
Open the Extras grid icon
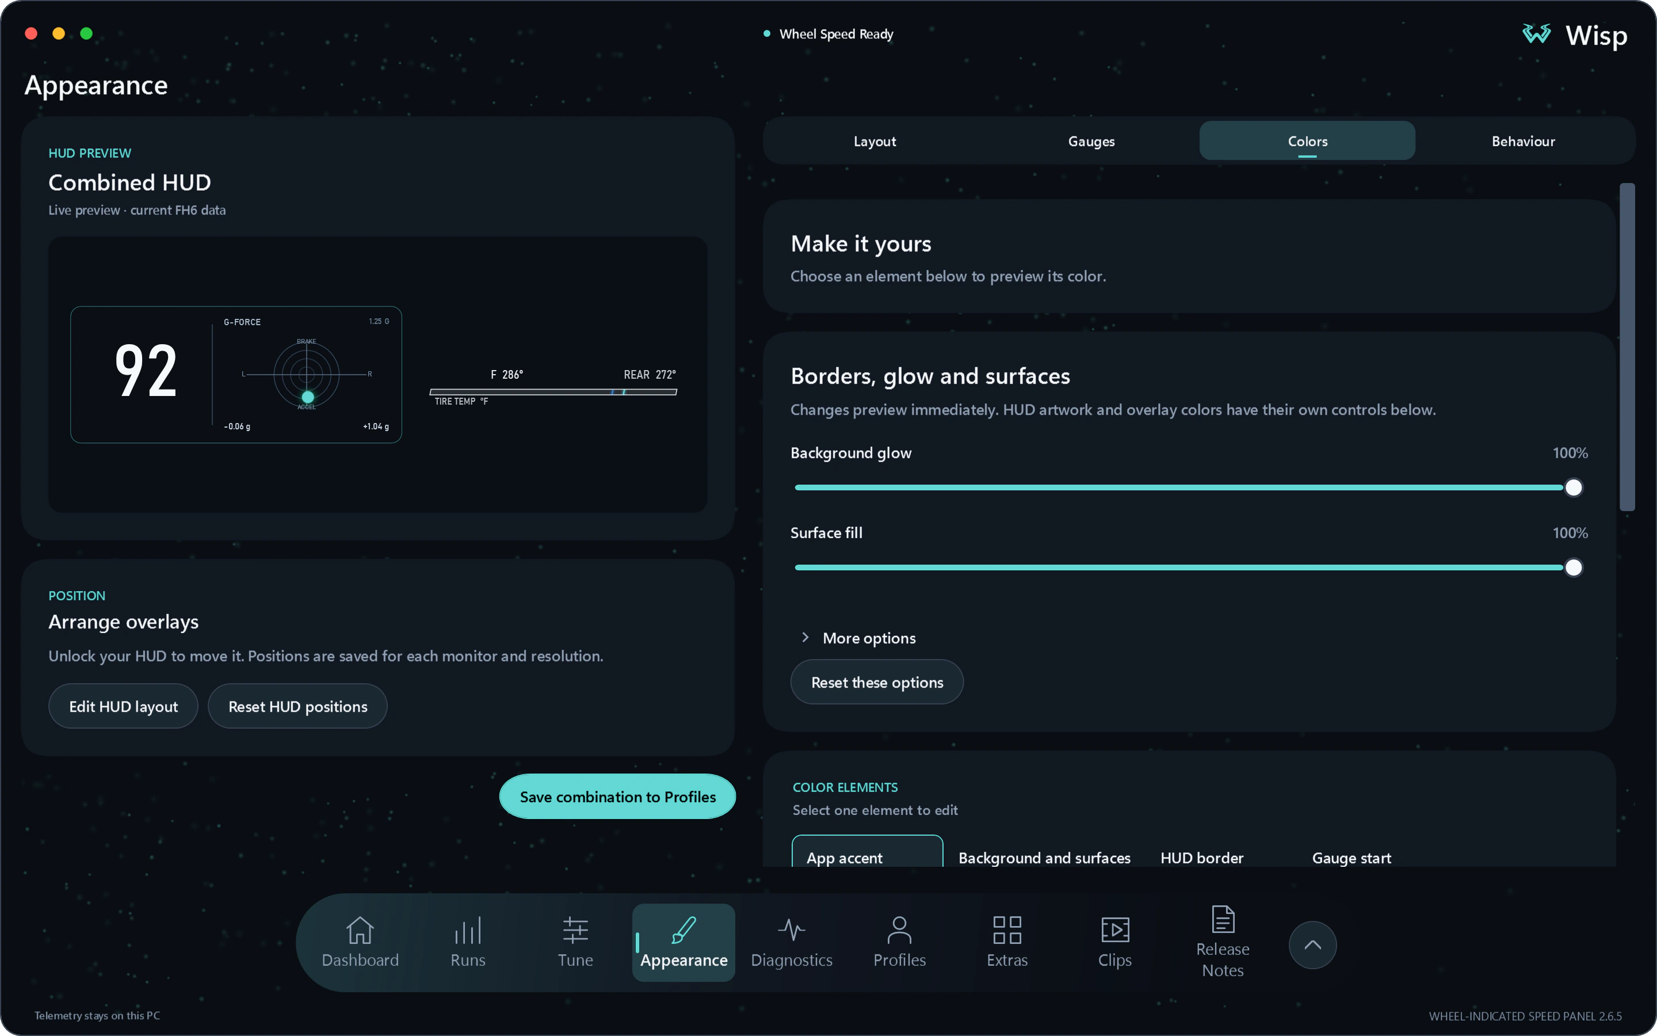pyautogui.click(x=1007, y=930)
